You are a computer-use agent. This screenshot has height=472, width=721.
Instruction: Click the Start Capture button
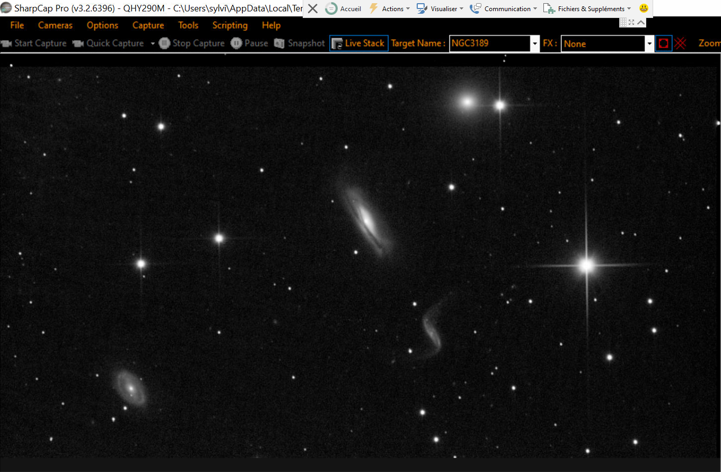[34, 43]
